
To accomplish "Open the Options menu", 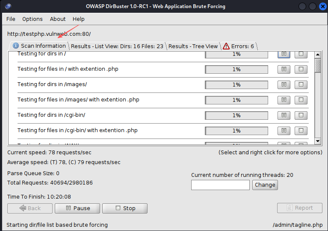I will 33,19.
